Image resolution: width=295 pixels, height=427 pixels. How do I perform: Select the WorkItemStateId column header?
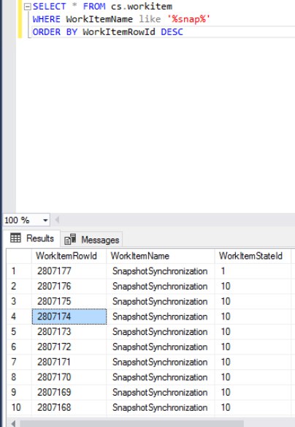253,256
